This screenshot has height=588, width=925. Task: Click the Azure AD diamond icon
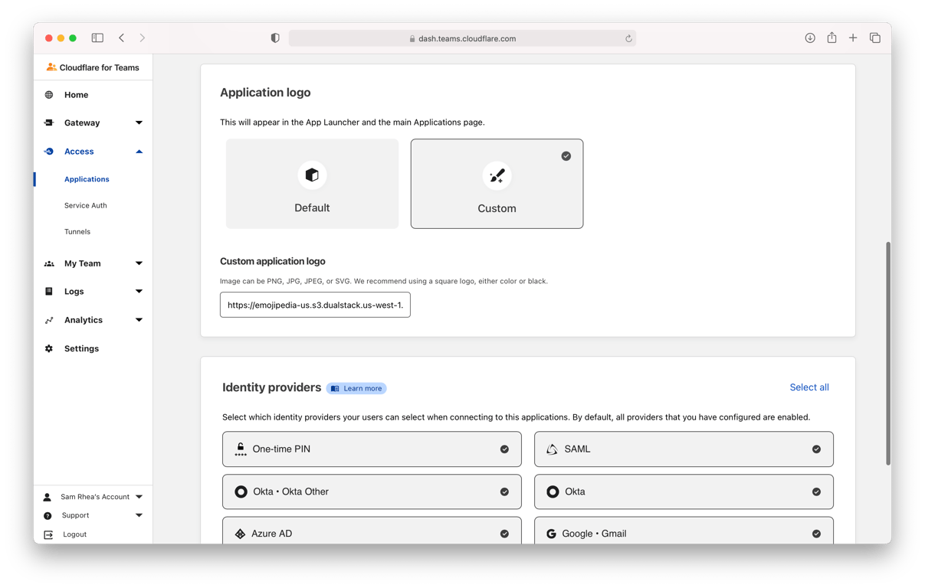240,534
